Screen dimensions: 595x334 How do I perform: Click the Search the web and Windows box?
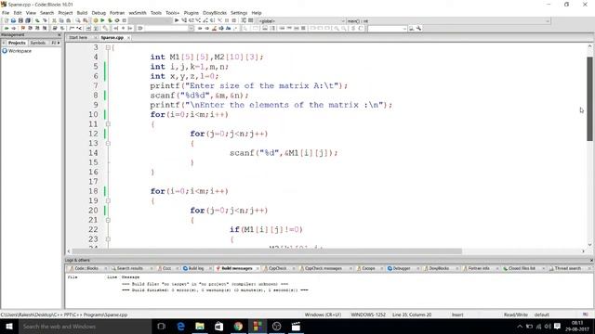[85, 327]
